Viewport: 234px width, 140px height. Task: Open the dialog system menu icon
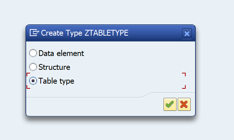[34, 33]
